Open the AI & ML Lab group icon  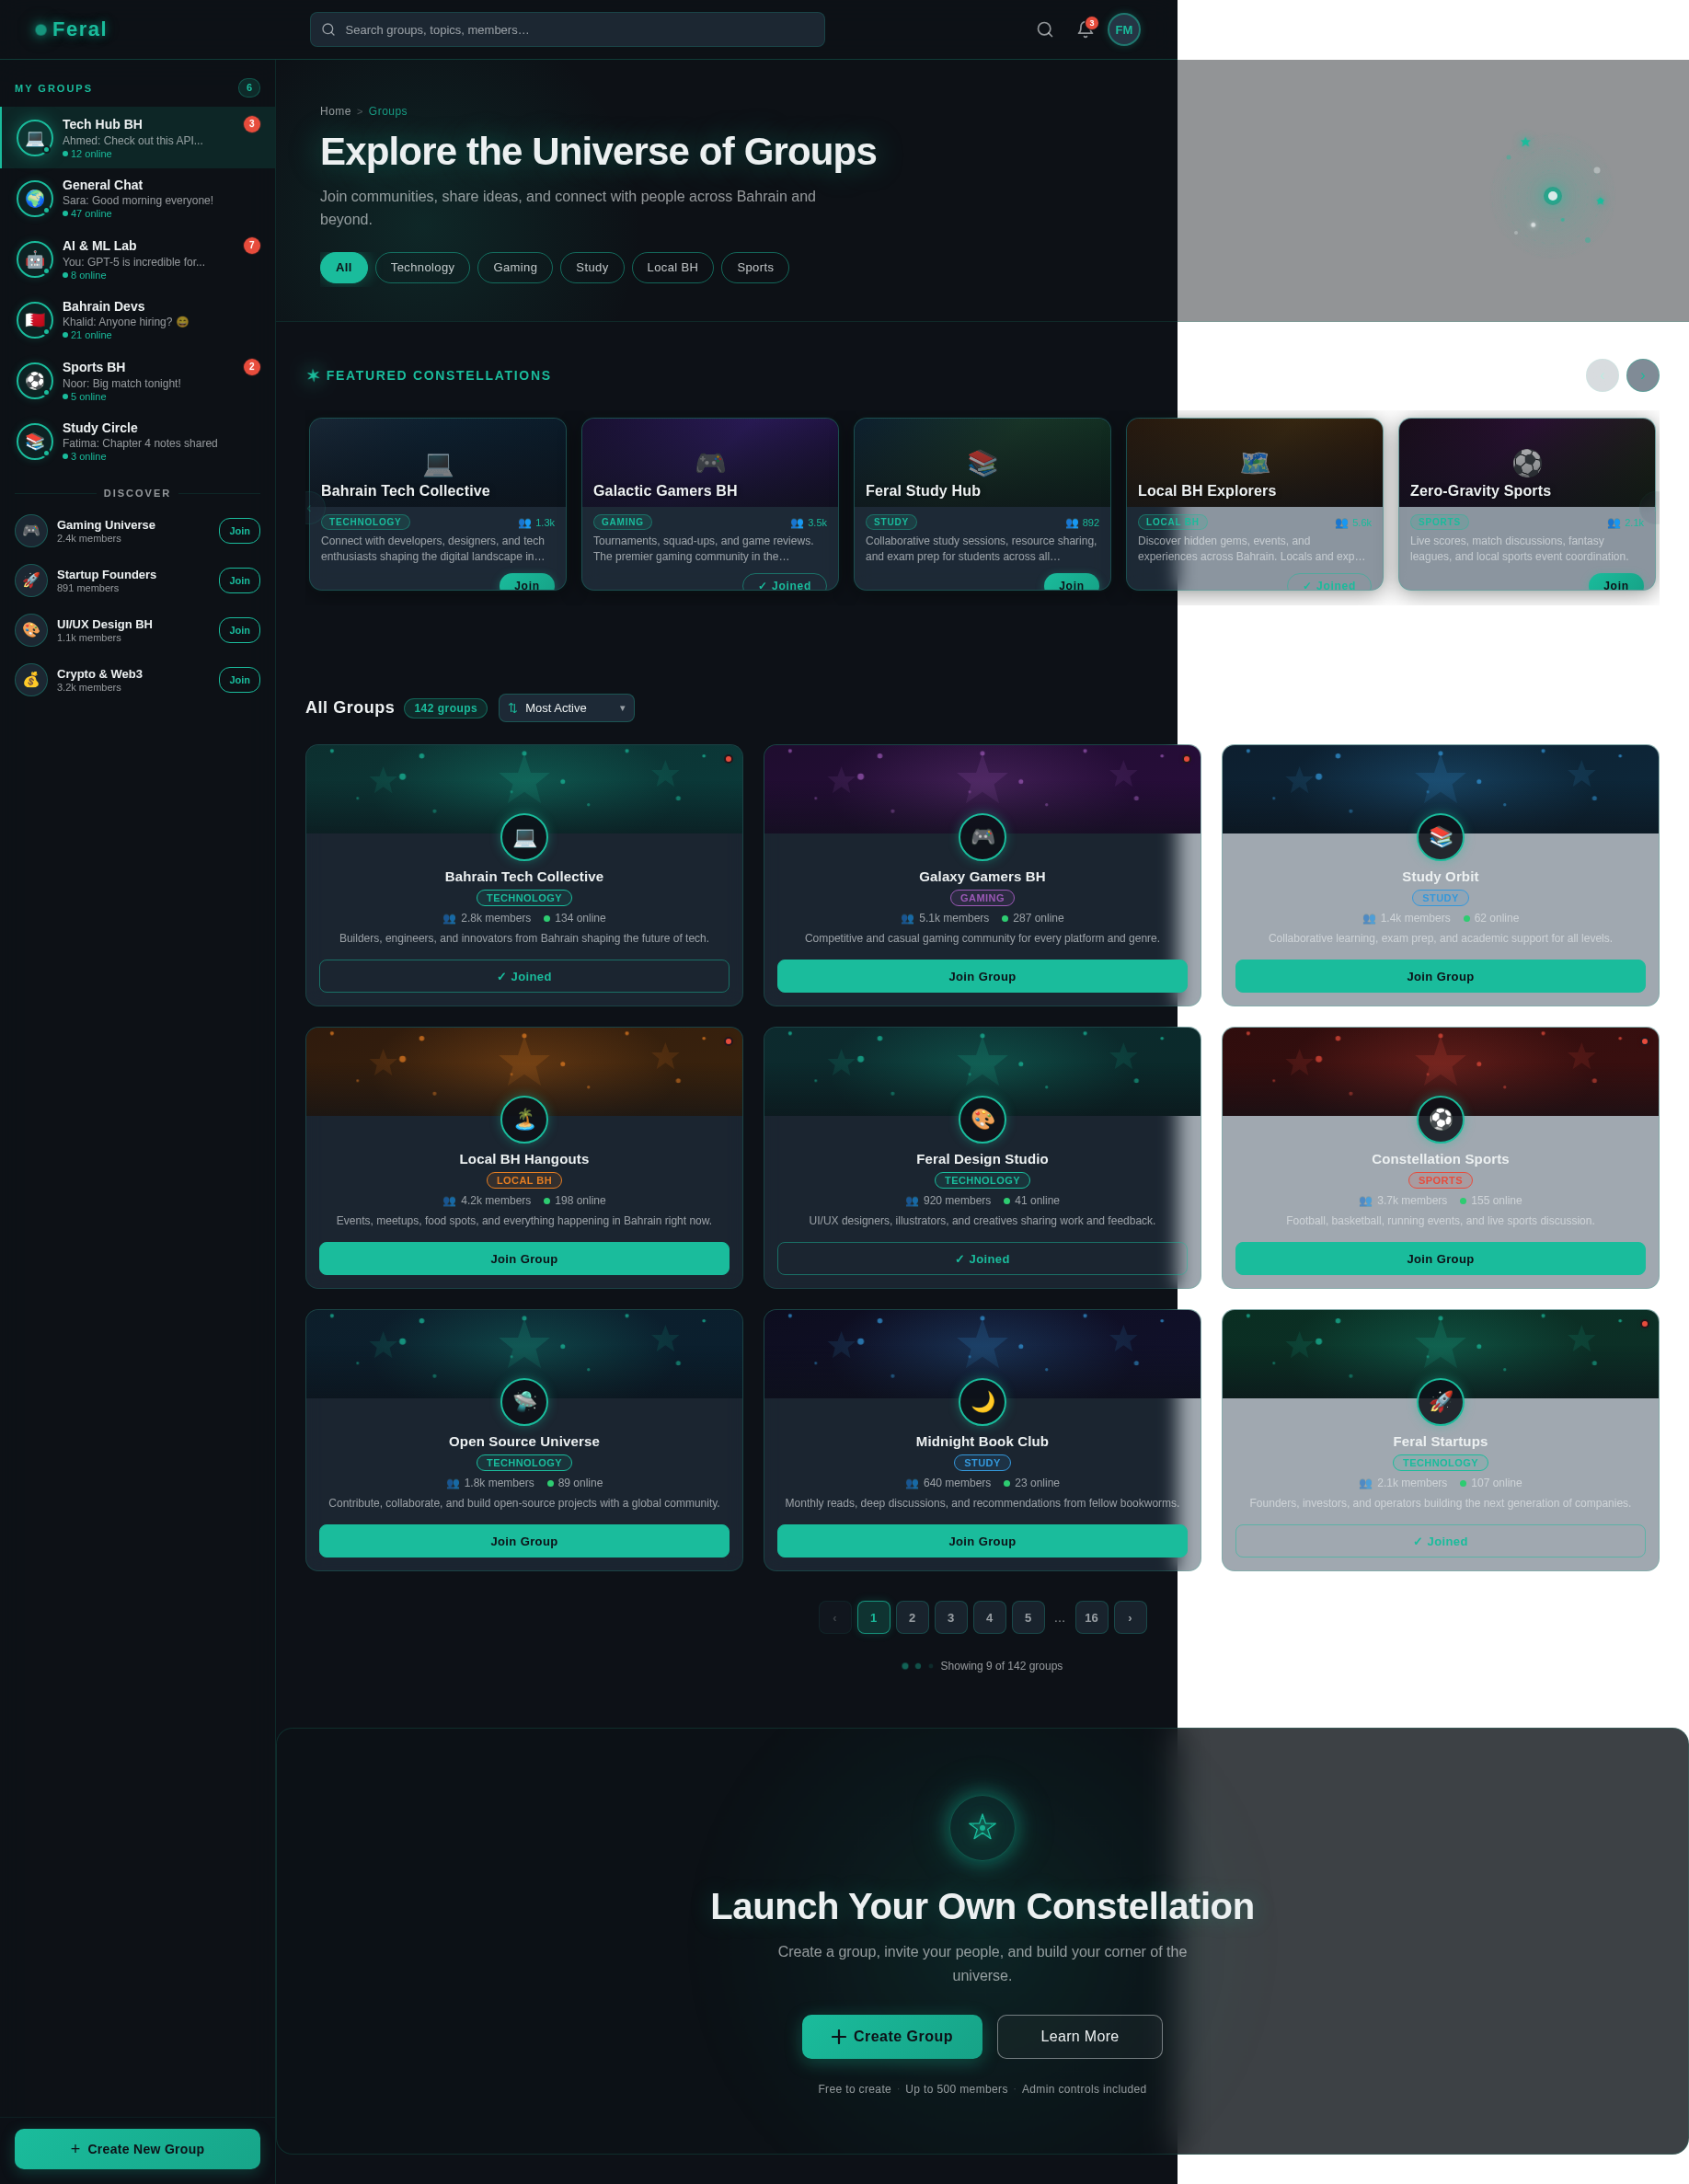pyautogui.click(x=34, y=259)
